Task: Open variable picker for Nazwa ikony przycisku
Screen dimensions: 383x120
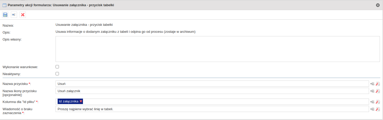Action: (x=372, y=91)
